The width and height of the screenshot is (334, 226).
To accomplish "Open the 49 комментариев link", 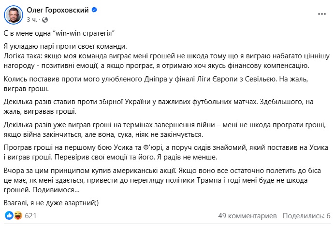I will (247, 216).
